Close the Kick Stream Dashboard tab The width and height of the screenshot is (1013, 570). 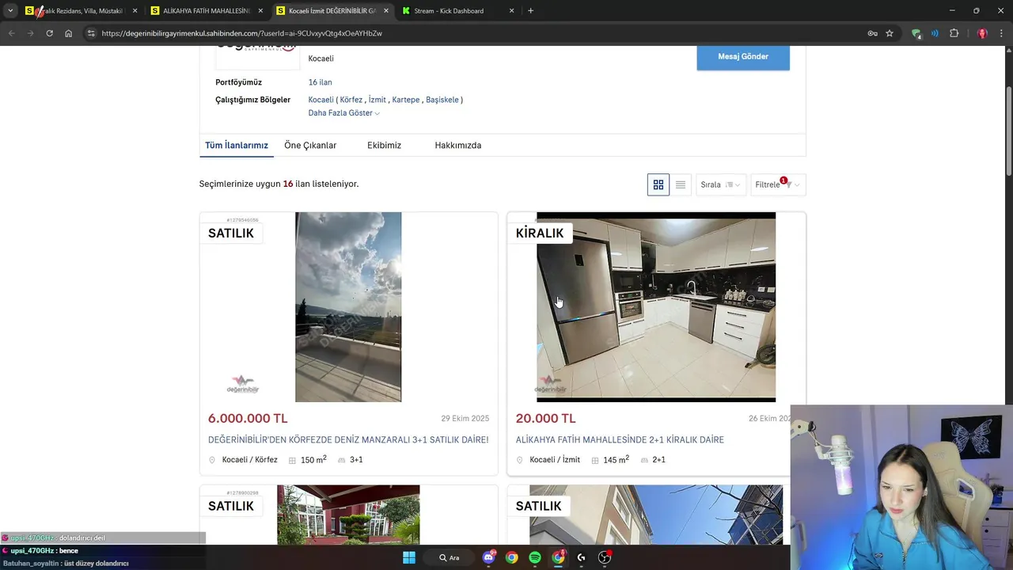(511, 11)
